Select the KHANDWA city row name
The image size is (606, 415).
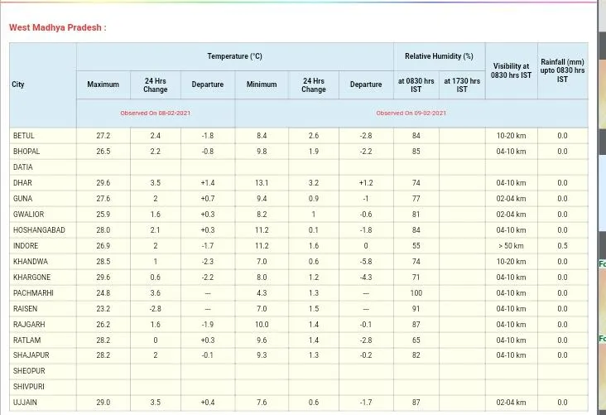[x=31, y=262]
